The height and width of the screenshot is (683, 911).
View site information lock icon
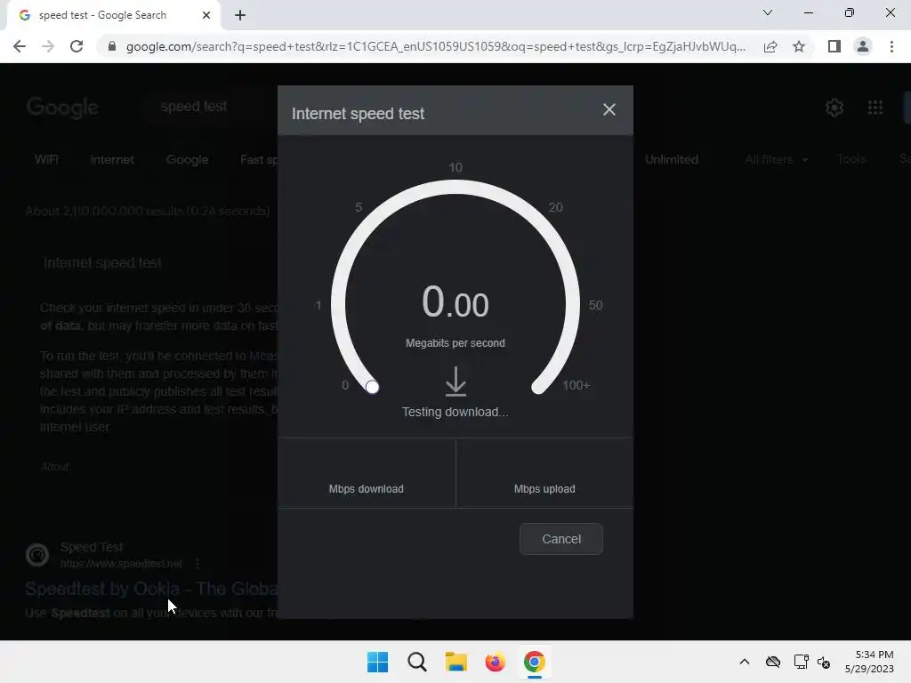tap(112, 46)
